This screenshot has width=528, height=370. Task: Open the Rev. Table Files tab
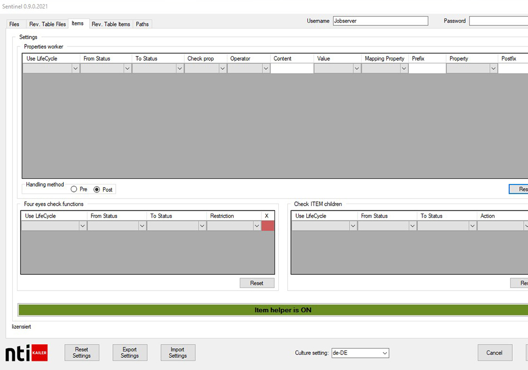tap(48, 24)
